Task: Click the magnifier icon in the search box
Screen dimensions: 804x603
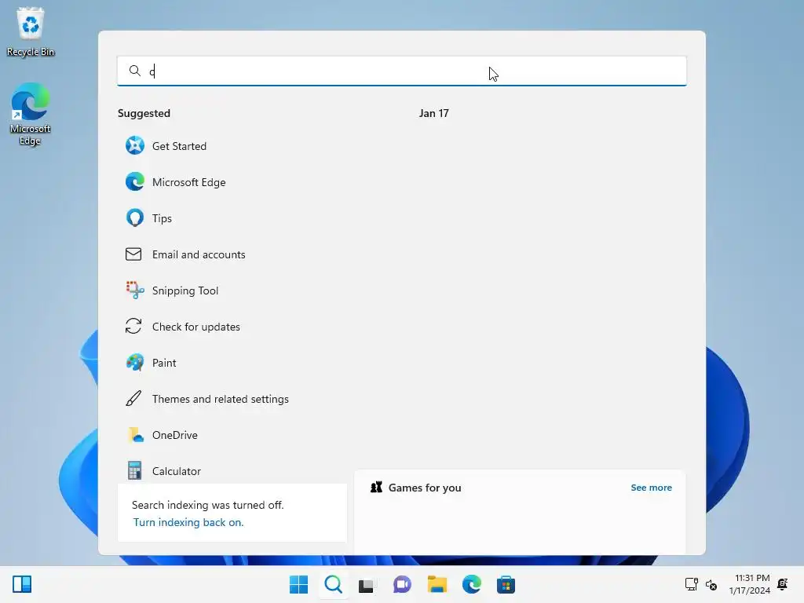Action: 135,71
